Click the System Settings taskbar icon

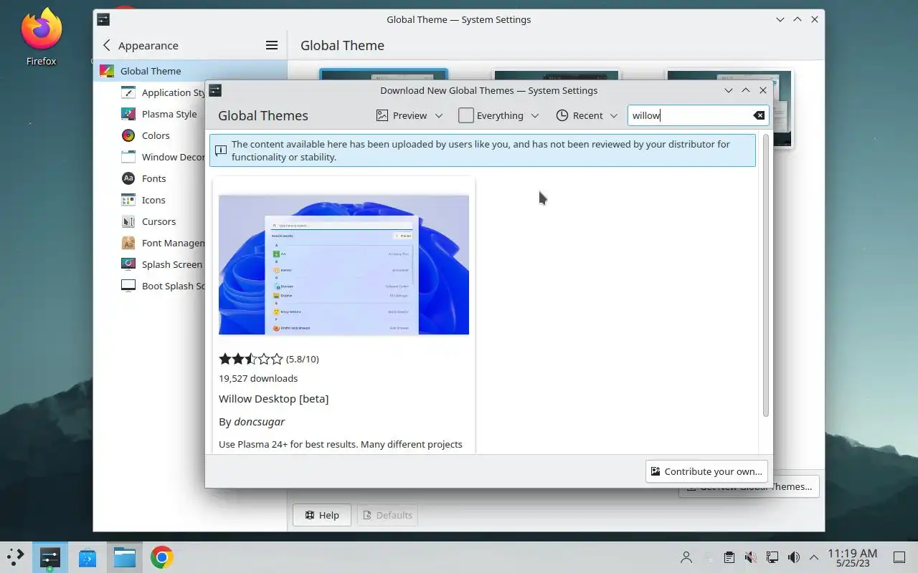point(49,557)
